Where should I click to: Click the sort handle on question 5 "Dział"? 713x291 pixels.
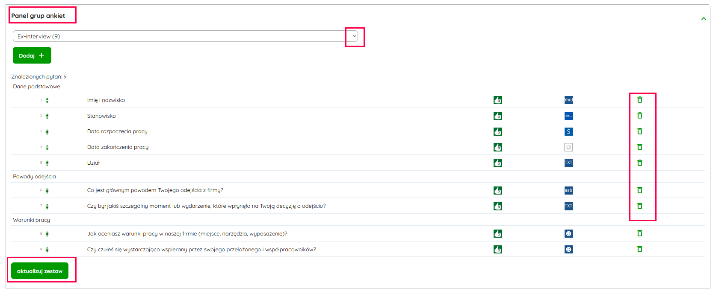[47, 163]
